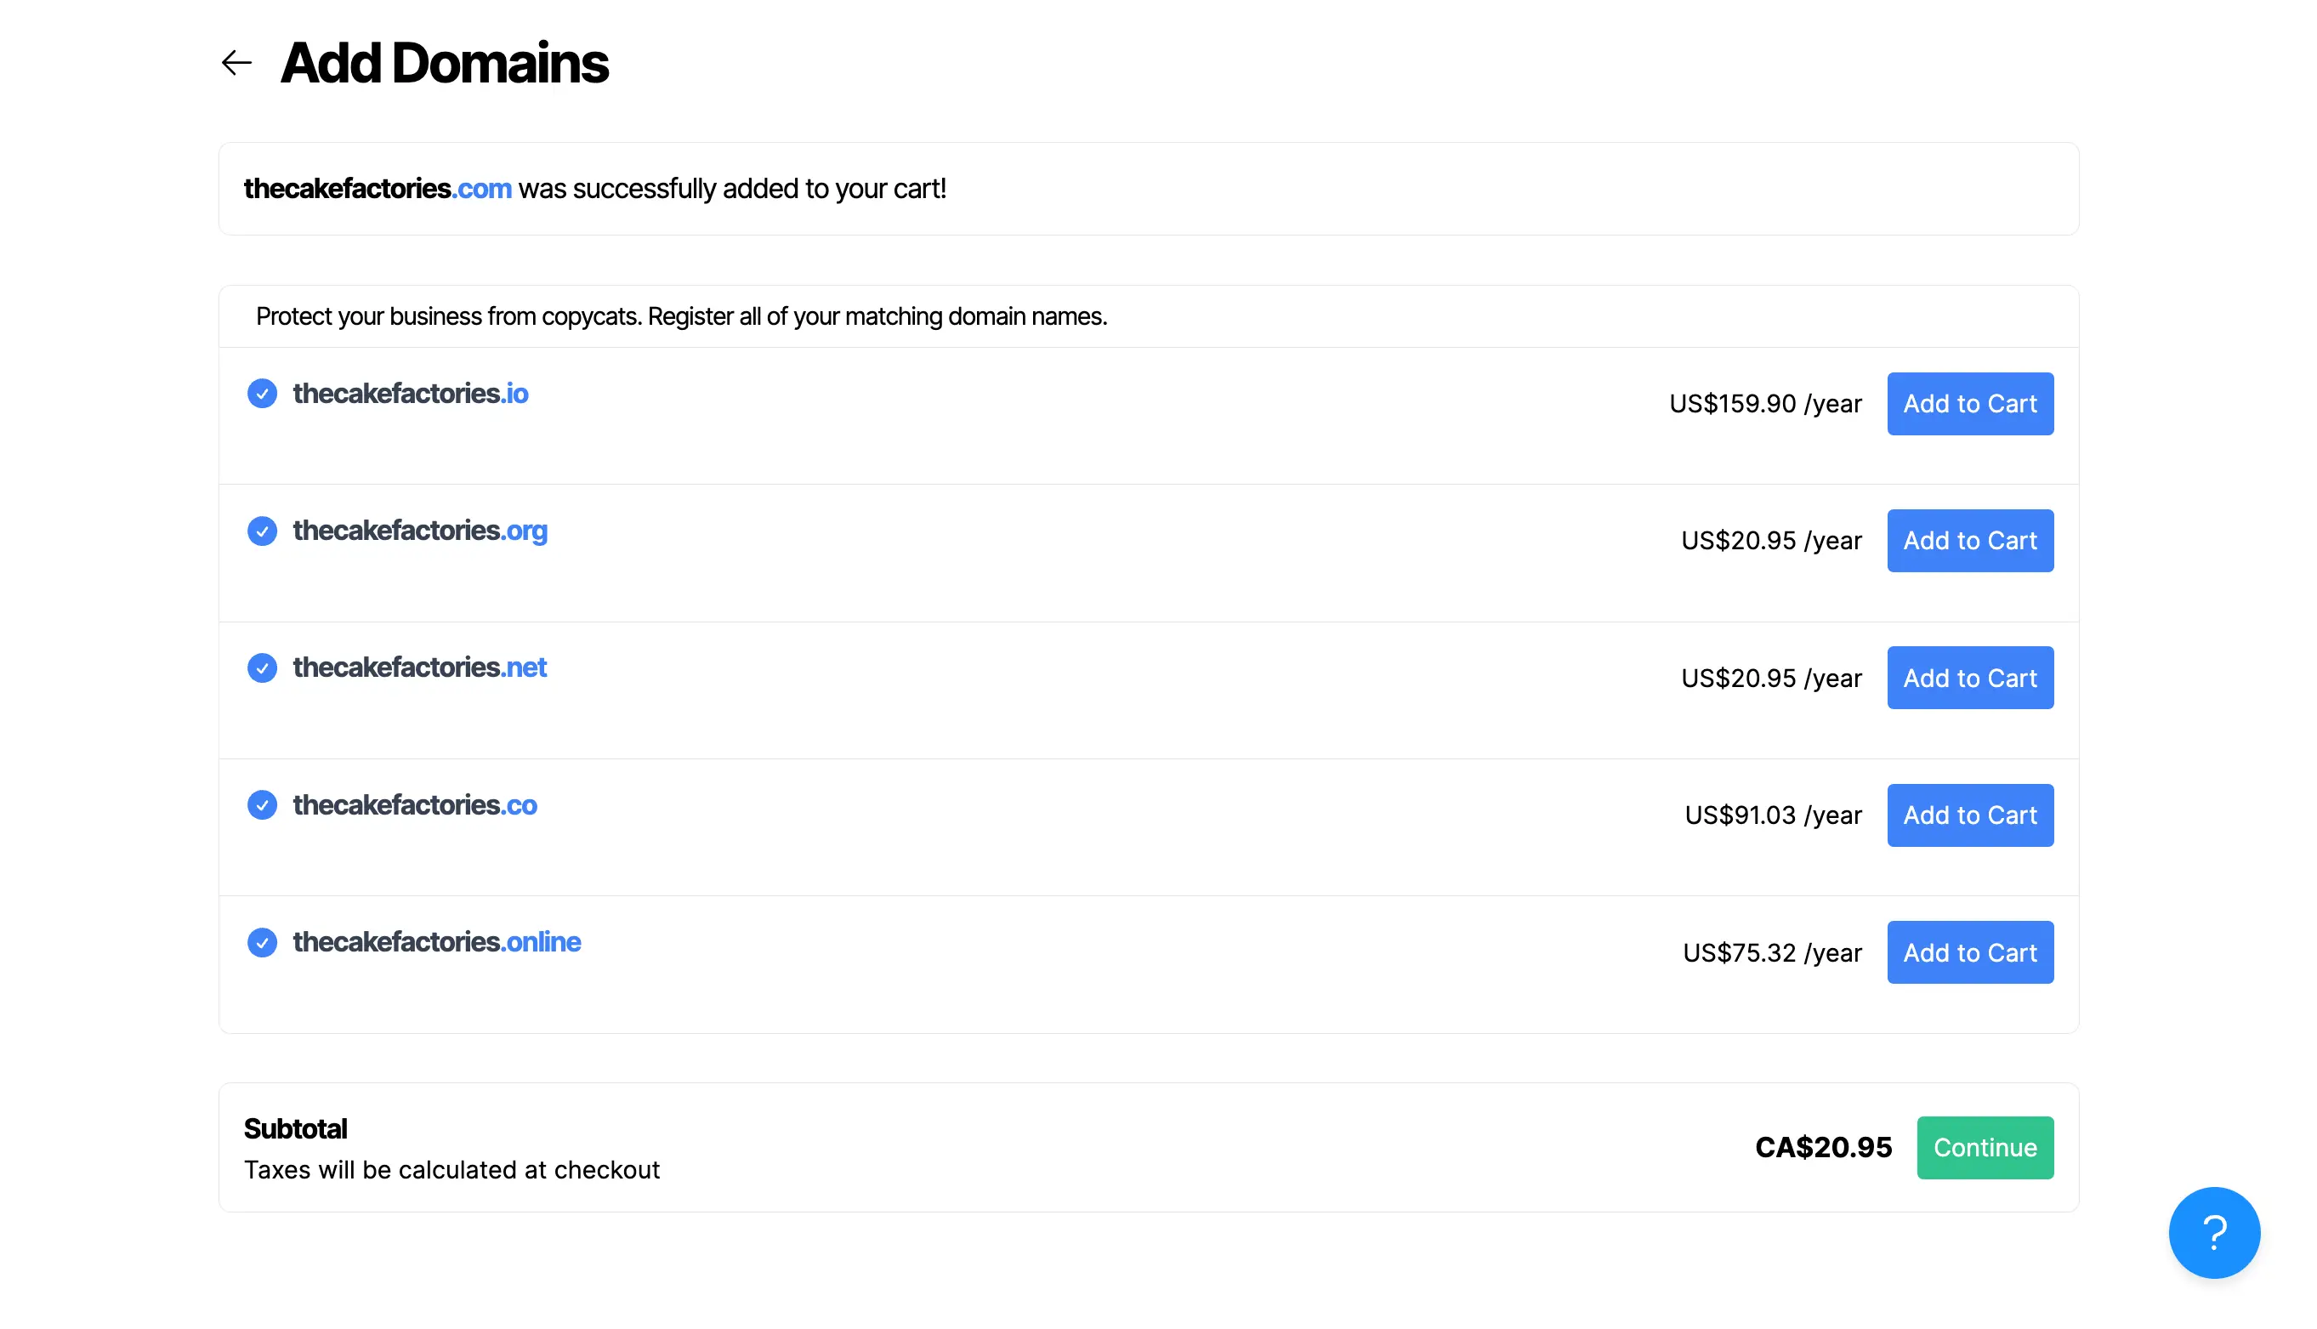Add thecakefactories.online to cart
Screen dimensions: 2317x1329
pyautogui.click(x=1970, y=952)
